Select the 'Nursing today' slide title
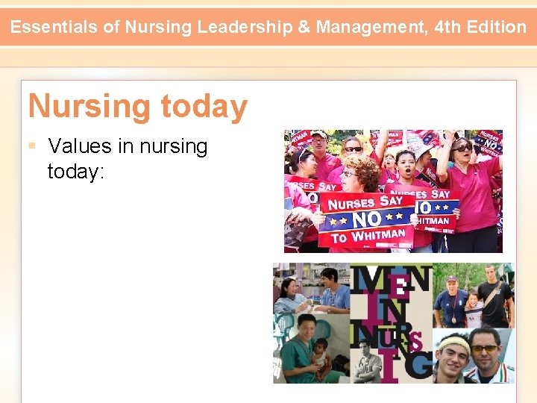Screen dimensions: 537x403 pos(138,107)
